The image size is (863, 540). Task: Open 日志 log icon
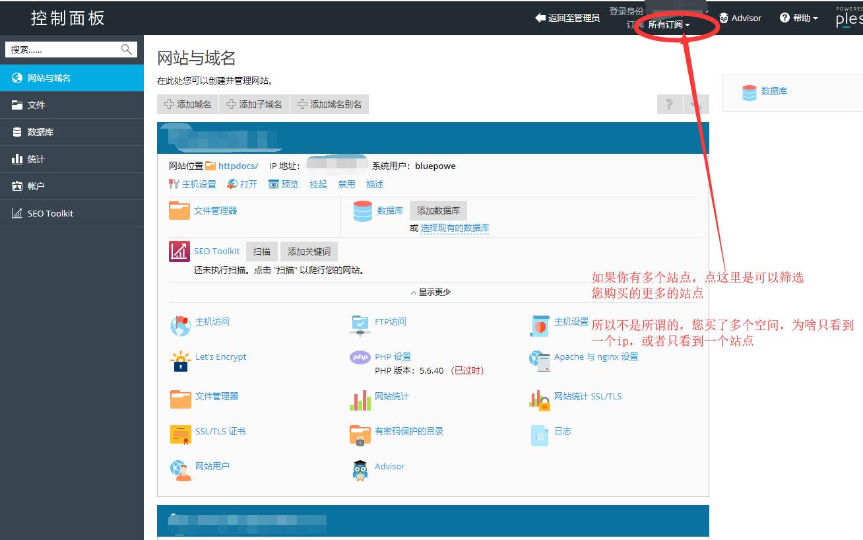540,435
